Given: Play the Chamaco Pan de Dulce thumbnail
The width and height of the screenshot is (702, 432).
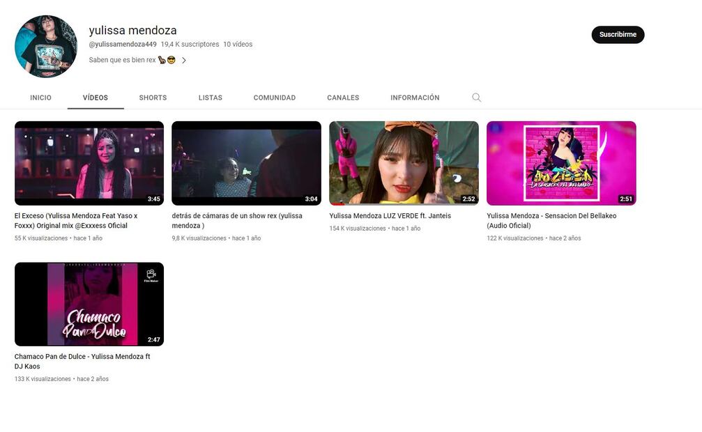Looking at the screenshot, I should click(x=89, y=304).
